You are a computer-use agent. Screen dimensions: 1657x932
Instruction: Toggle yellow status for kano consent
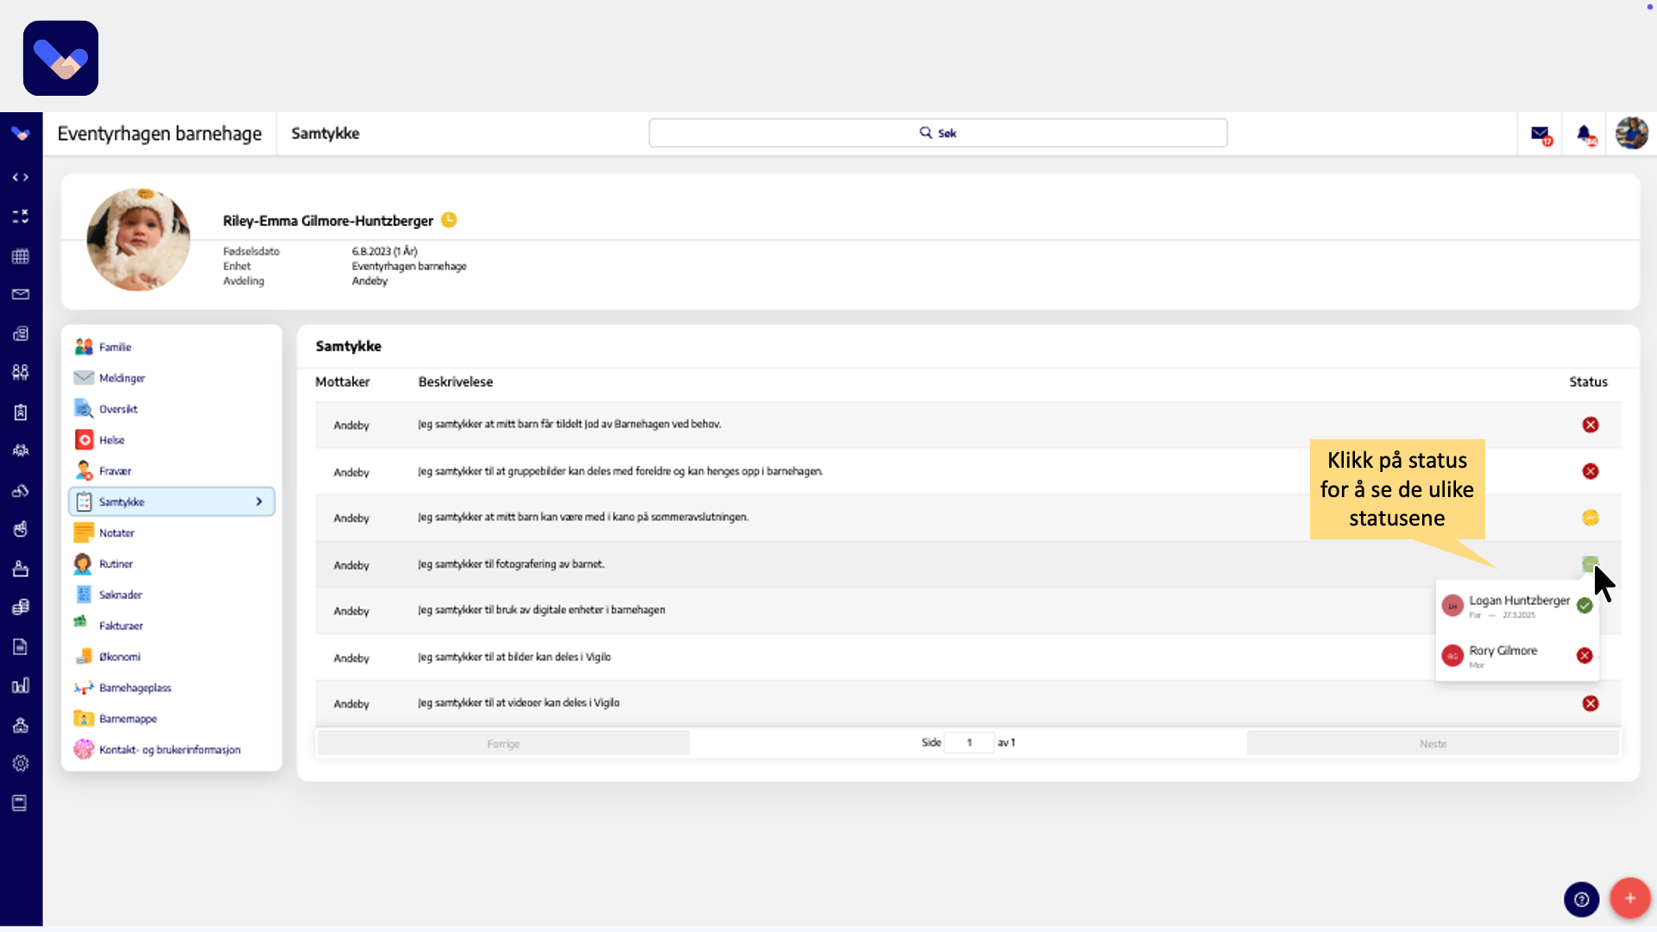pos(1590,518)
